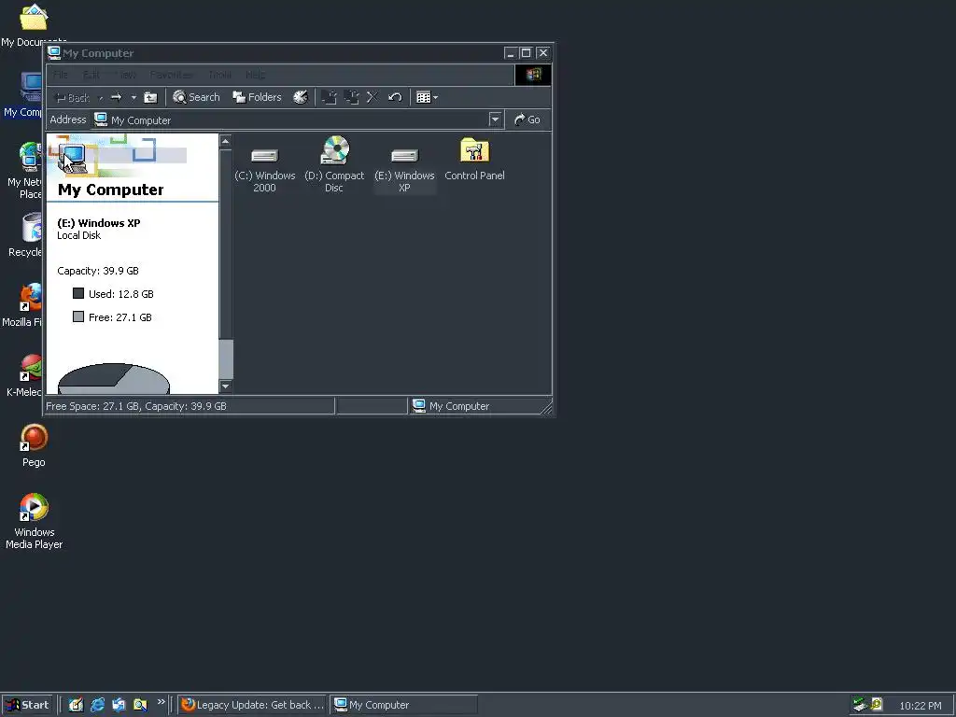Click the taskbar clock
The image size is (956, 717).
920,706
